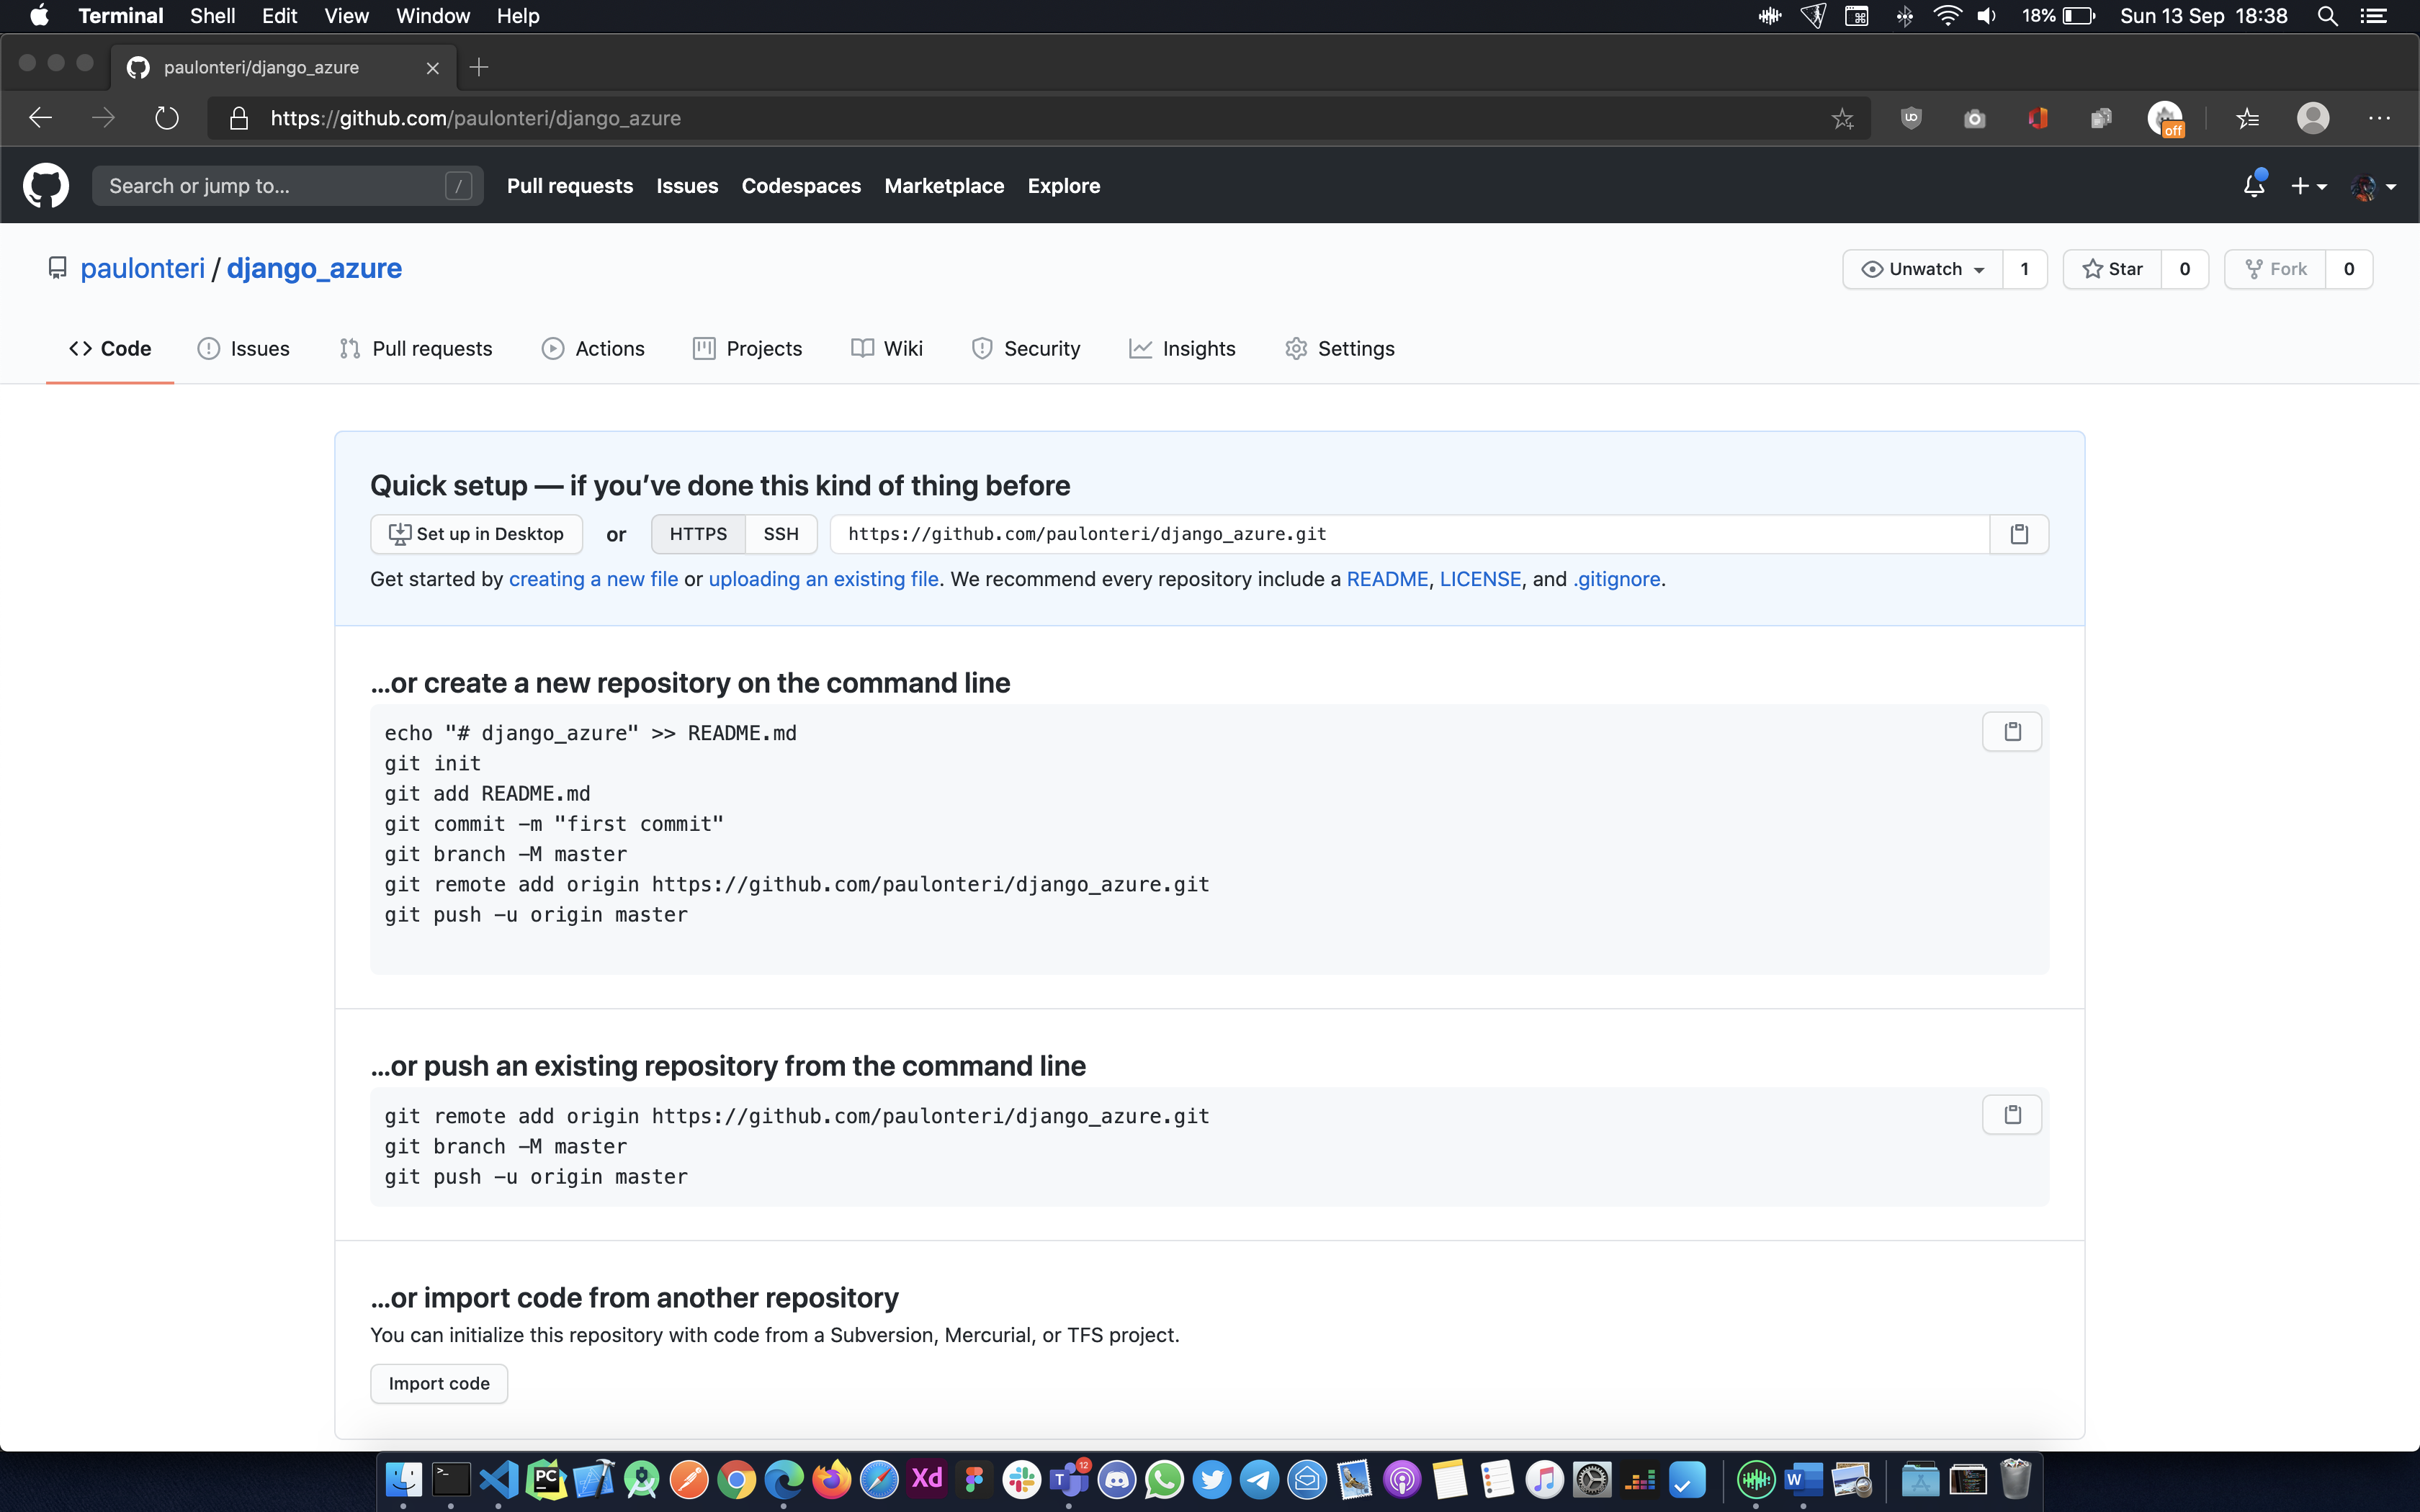Select the HTTPS clone protocol

(x=698, y=534)
